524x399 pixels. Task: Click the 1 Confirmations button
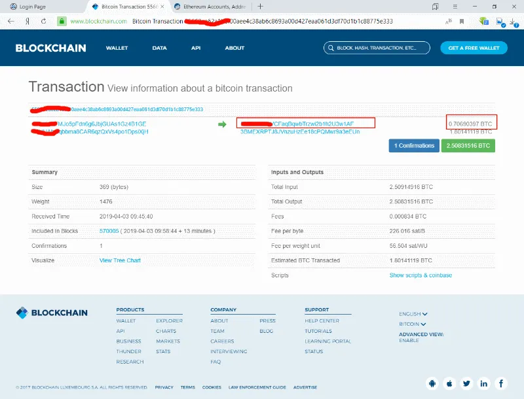coord(414,146)
